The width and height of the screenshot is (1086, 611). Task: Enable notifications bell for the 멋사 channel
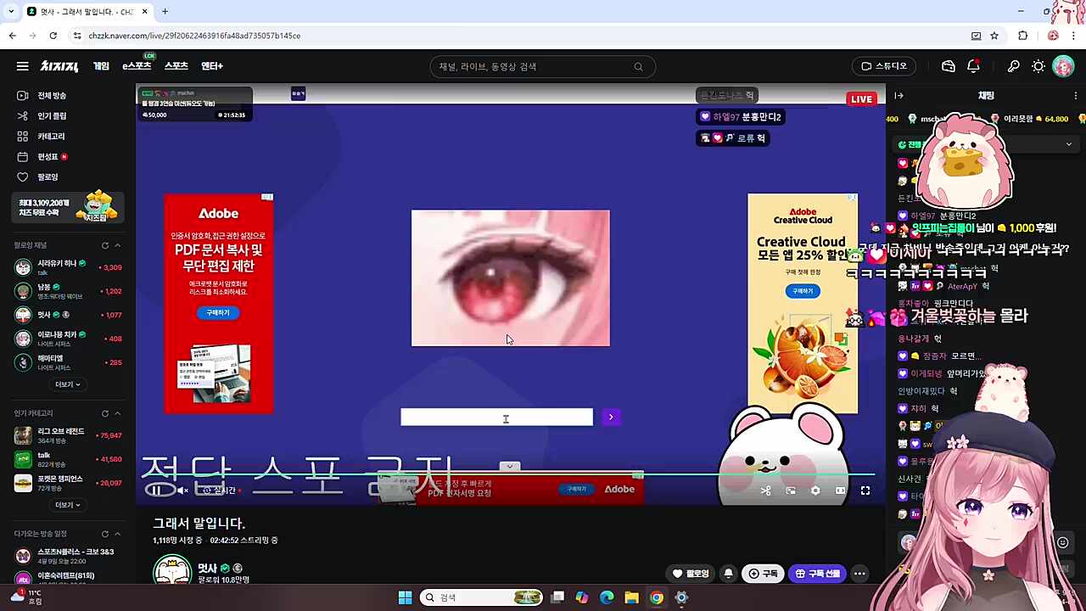[728, 574]
